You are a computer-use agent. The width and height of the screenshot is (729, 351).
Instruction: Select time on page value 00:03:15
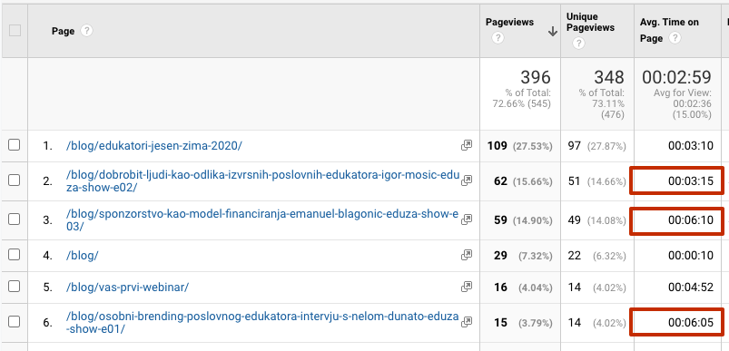[x=690, y=181]
